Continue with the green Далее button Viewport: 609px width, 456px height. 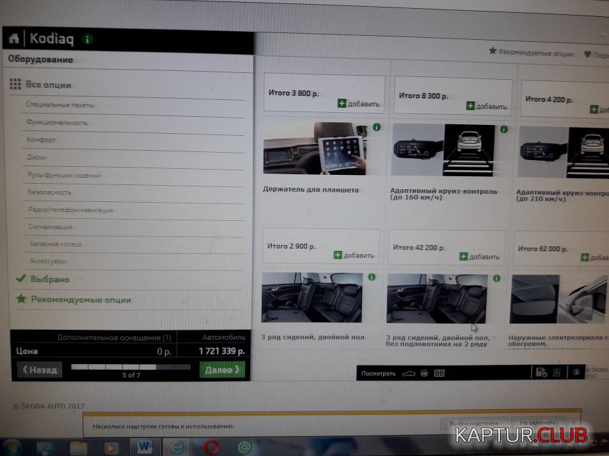tap(222, 370)
